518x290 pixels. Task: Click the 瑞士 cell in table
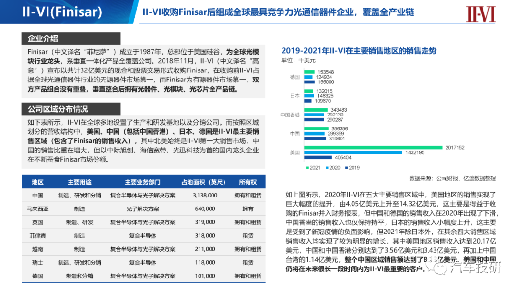[38, 263]
